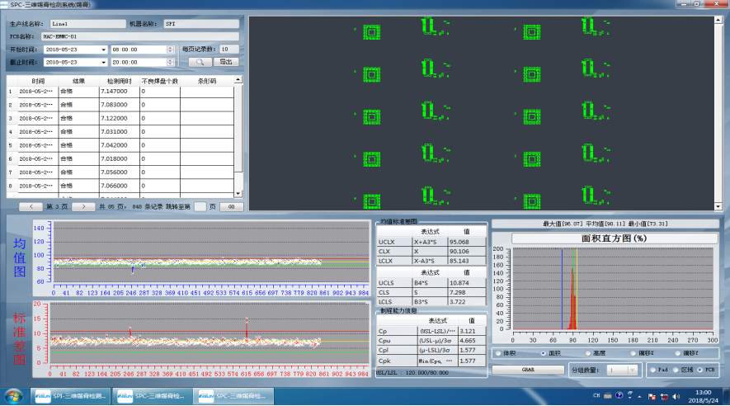
Task: Go to the next records page
Action: pyautogui.click(x=83, y=207)
